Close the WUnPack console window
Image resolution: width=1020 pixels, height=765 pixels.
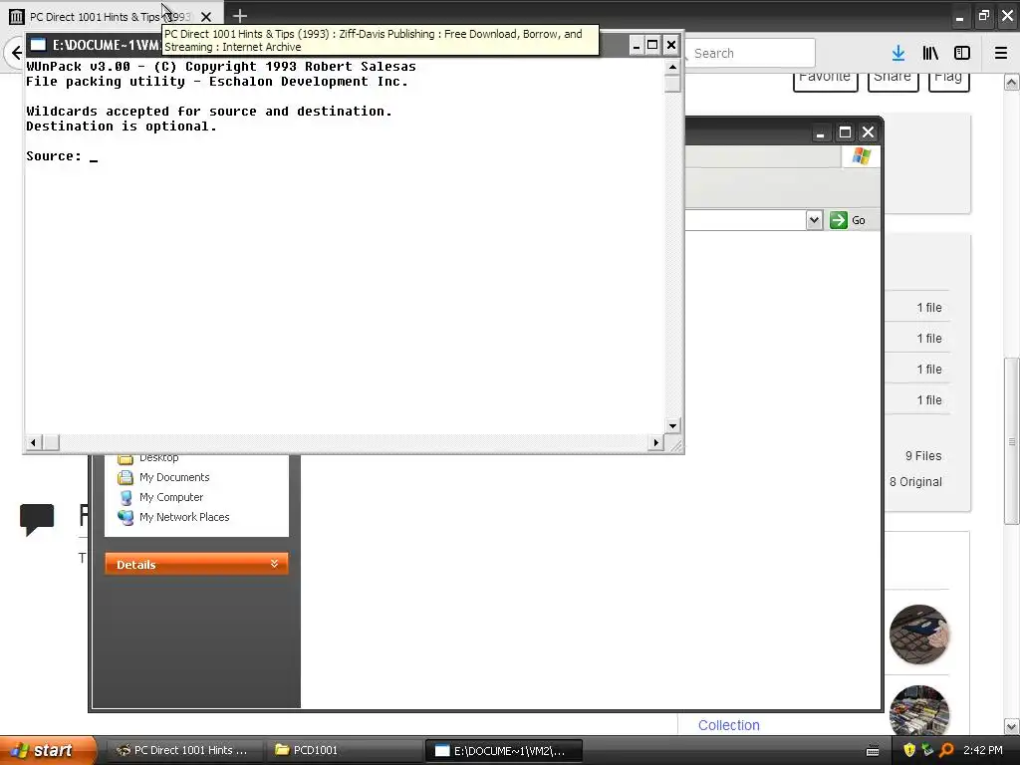(671, 45)
